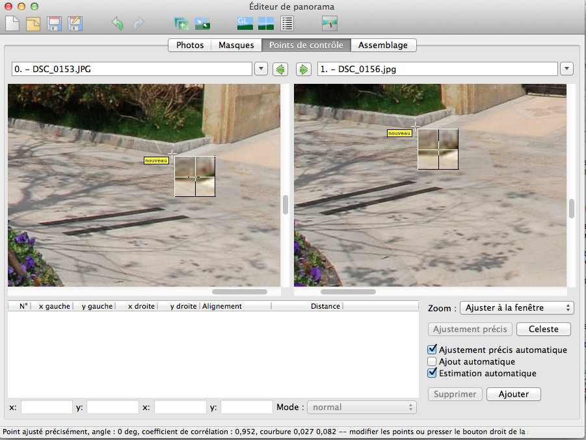Click the new project icon
Image resolution: width=586 pixels, height=440 pixels.
(x=12, y=24)
